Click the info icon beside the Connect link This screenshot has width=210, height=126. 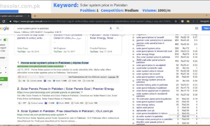[x=117, y=77]
